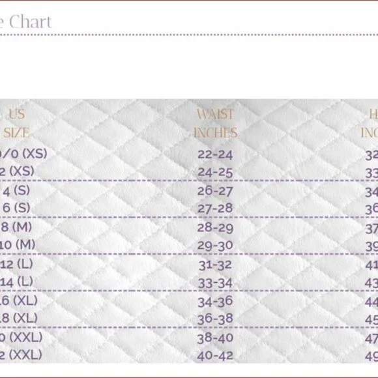Image resolution: width=378 pixels, height=378 pixels.
Task: Click the 18 (XL) size label
Action: [19, 318]
